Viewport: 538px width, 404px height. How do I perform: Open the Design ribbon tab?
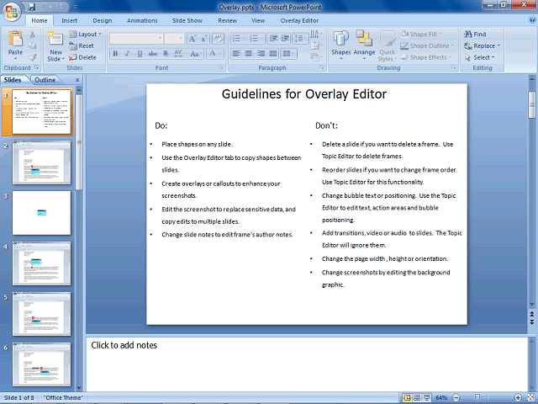coord(103,20)
